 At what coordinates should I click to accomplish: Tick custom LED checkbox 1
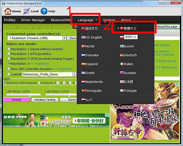coord(58,83)
